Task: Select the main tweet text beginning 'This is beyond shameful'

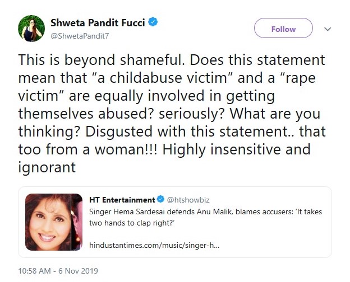Action: tap(172, 114)
